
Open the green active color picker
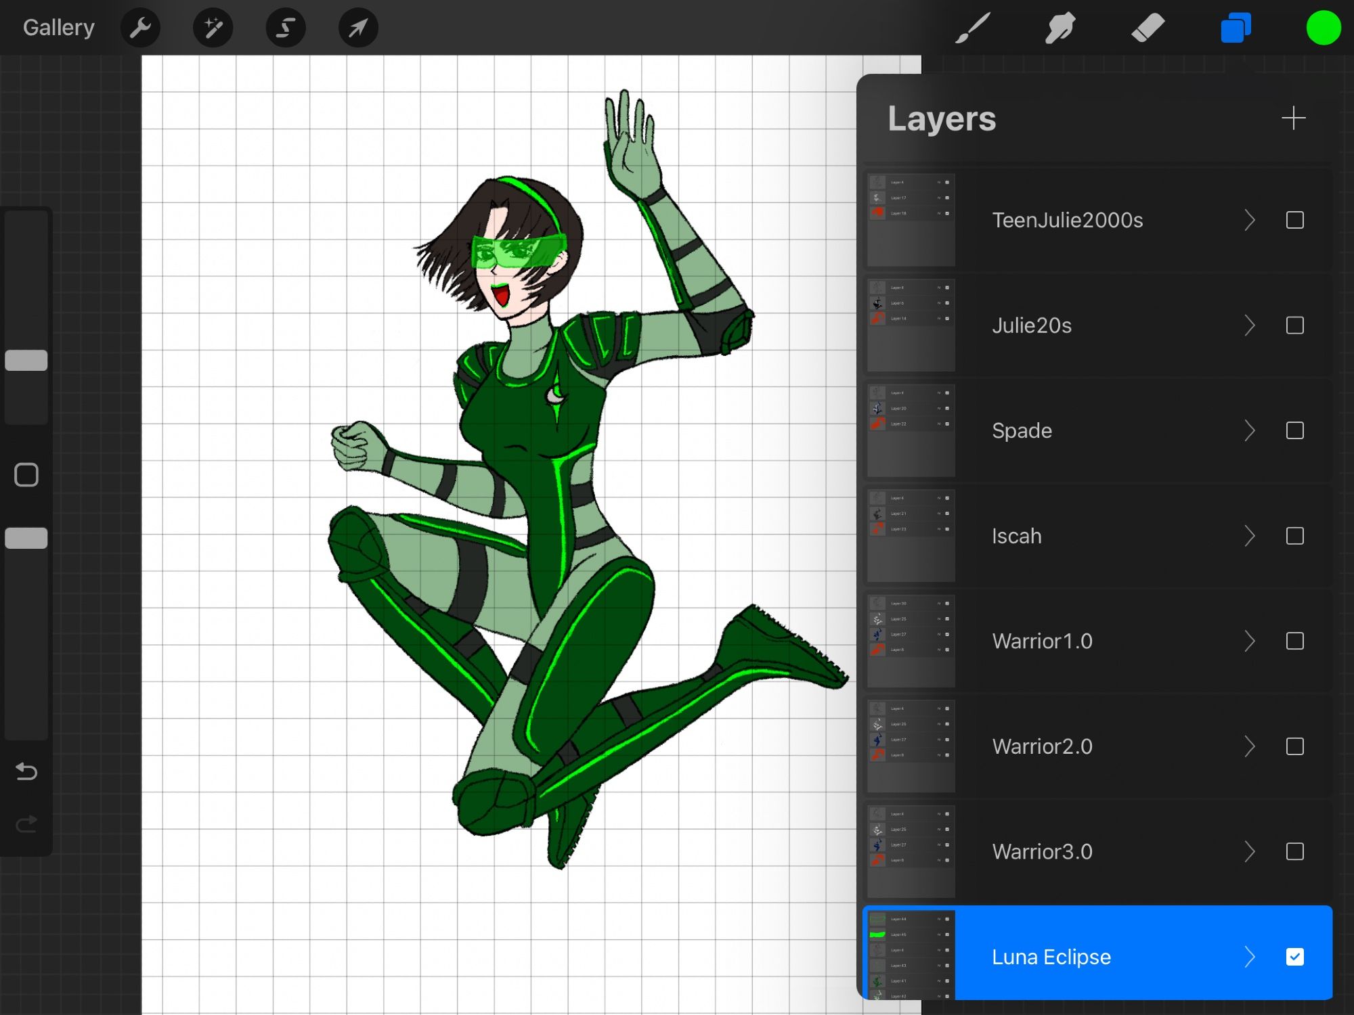tap(1323, 28)
